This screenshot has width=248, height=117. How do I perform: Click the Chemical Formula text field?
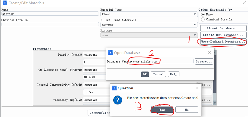point(50,24)
